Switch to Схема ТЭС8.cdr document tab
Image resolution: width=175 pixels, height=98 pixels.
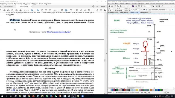[x=134, y=12]
